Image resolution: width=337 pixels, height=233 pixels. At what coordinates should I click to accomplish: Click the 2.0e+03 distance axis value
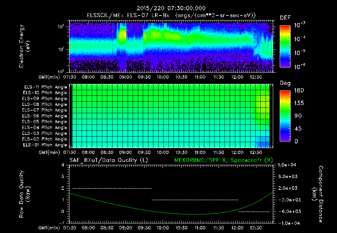(288, 188)
